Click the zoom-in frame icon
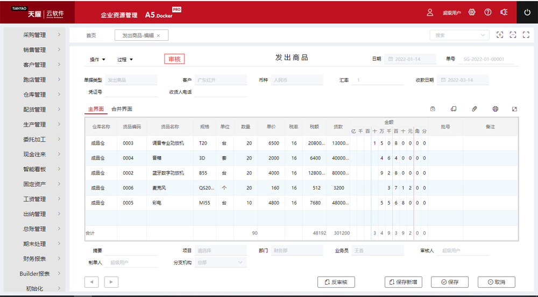Image resolution: width=538 pixels, height=297 pixels. tap(500, 35)
